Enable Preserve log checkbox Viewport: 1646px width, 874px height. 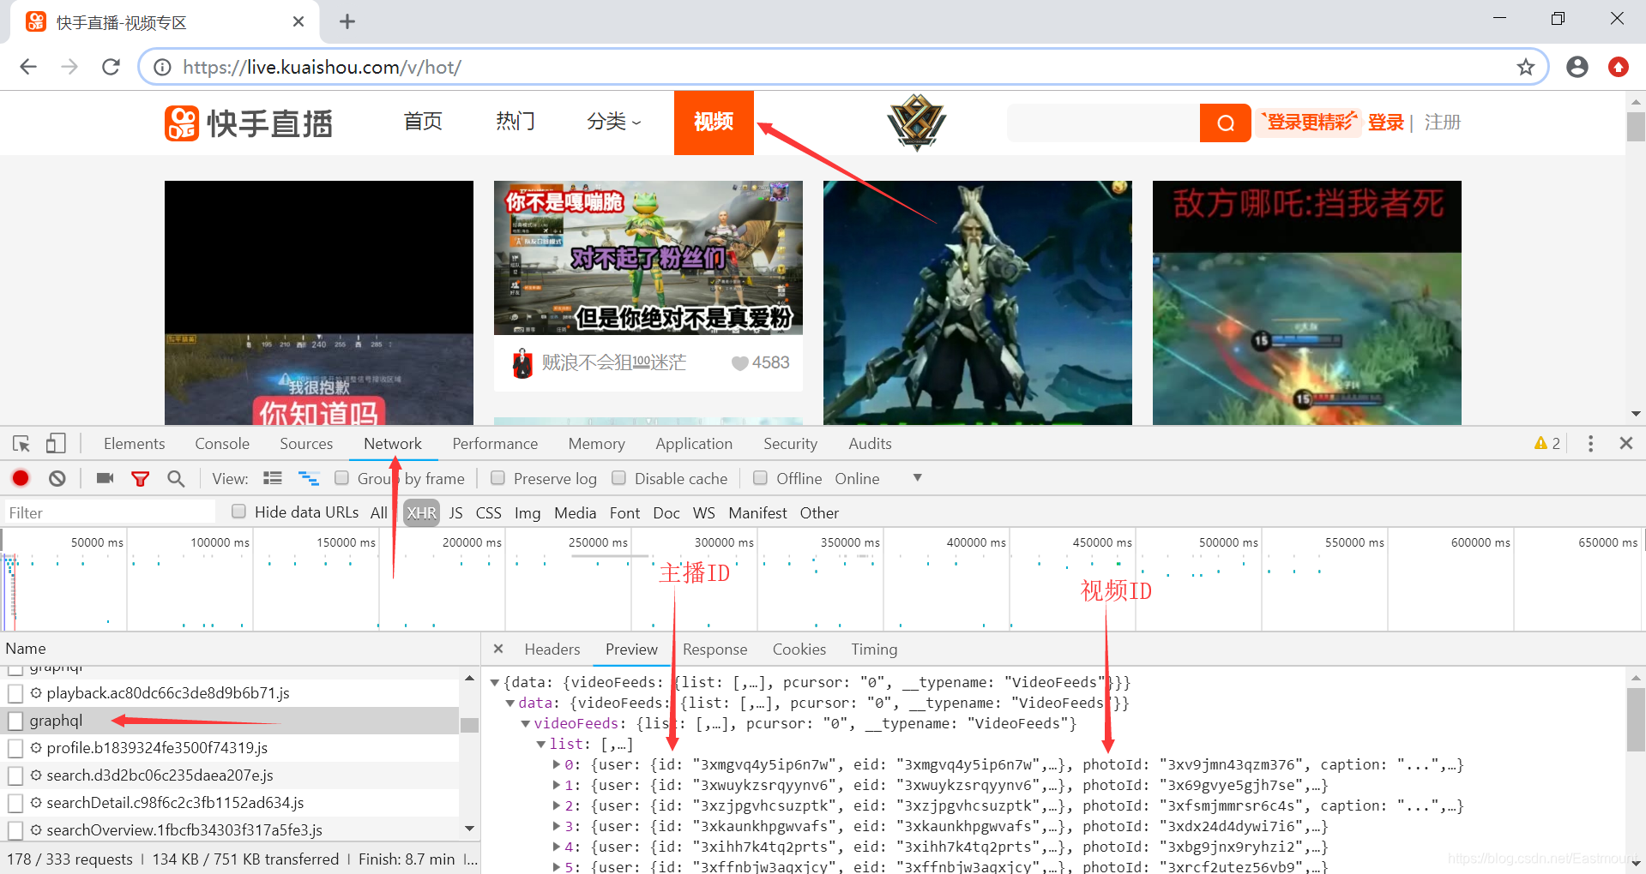coord(497,477)
